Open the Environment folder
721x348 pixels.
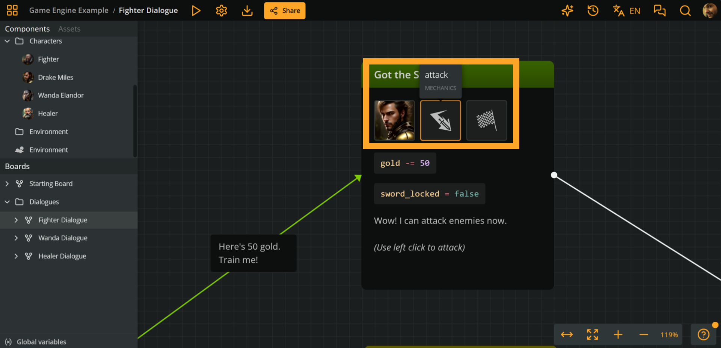[x=49, y=132]
